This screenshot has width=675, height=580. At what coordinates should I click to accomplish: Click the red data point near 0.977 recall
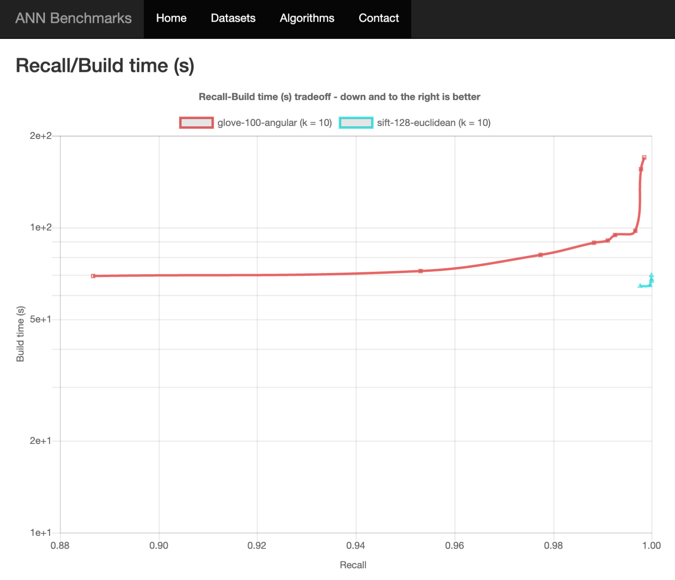pyautogui.click(x=540, y=255)
